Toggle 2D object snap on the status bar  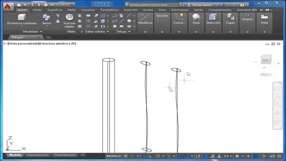[x=187, y=156]
